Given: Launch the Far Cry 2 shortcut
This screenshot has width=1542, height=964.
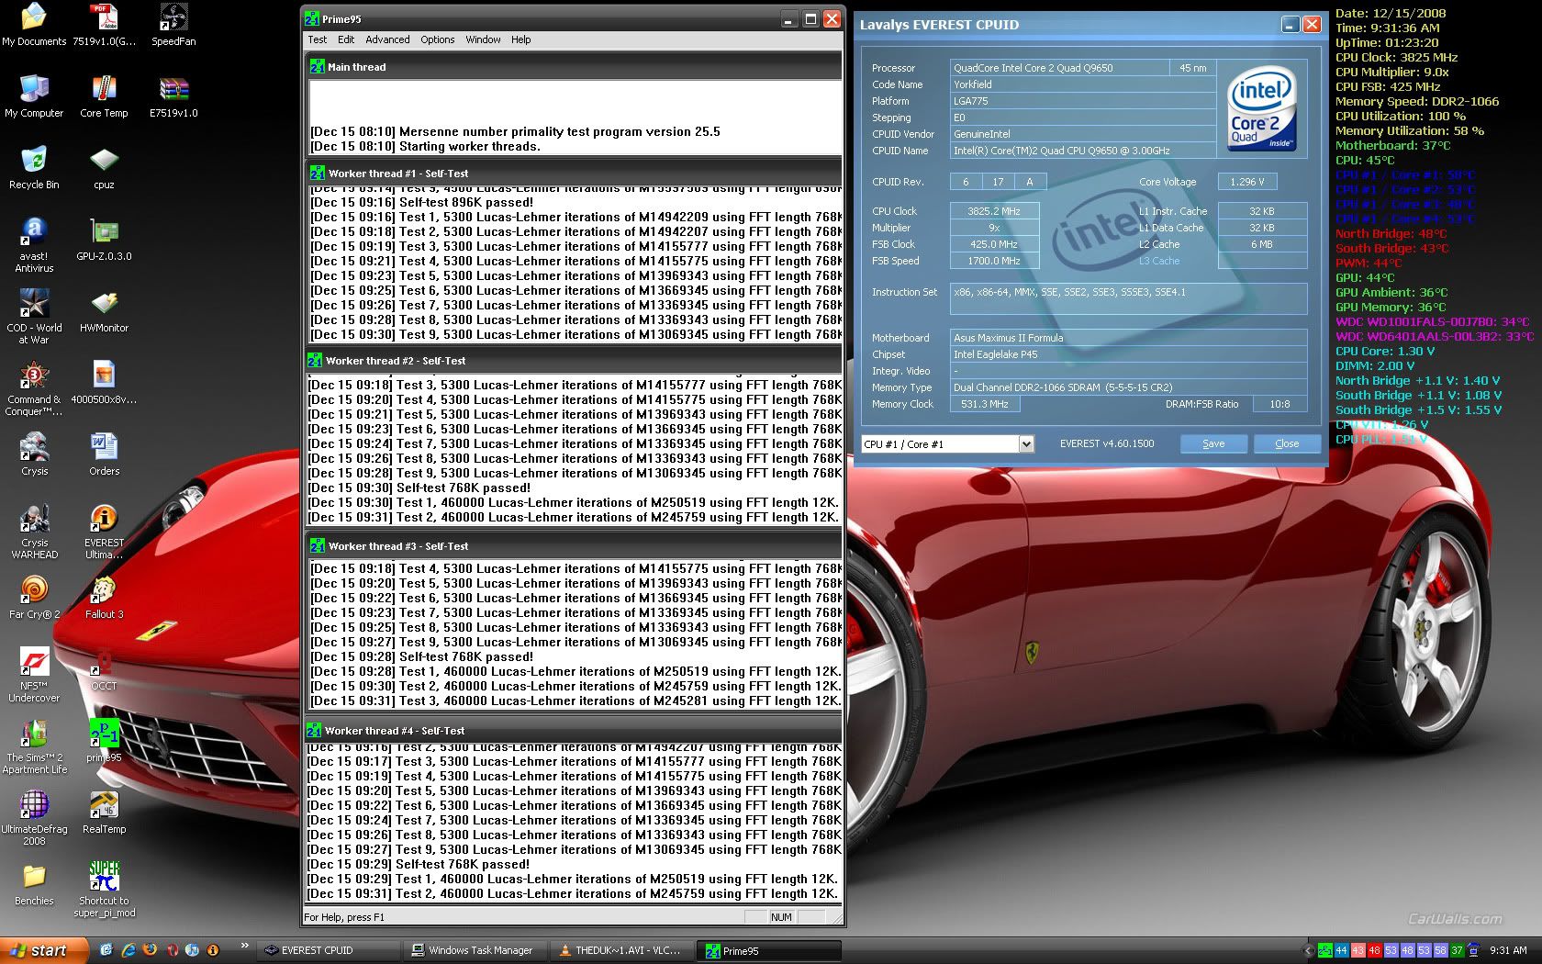Looking at the screenshot, I should 34,598.
